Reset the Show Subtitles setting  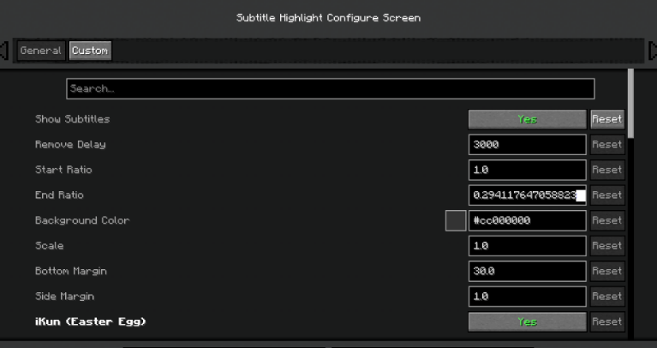pyautogui.click(x=606, y=119)
